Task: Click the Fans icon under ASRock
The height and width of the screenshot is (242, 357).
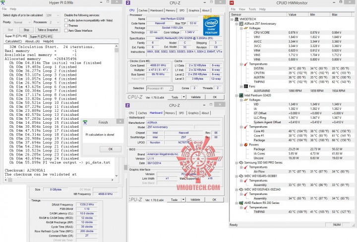Action: pyautogui.click(x=246, y=86)
